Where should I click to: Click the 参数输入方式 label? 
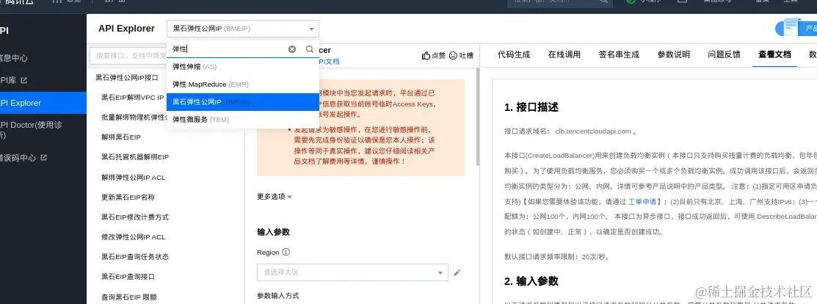pos(277,296)
